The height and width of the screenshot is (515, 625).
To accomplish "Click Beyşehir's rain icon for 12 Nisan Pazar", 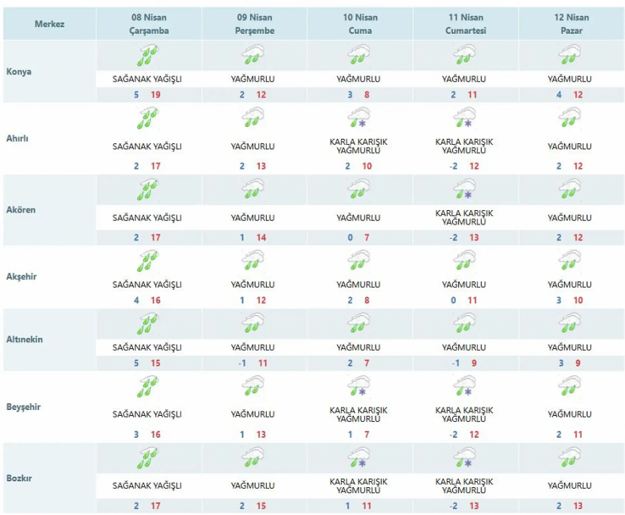I will point(570,386).
